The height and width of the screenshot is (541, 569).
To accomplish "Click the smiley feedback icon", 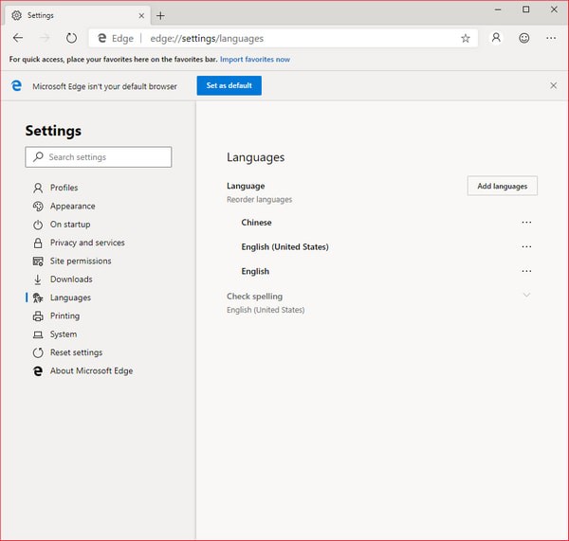I will pyautogui.click(x=523, y=39).
